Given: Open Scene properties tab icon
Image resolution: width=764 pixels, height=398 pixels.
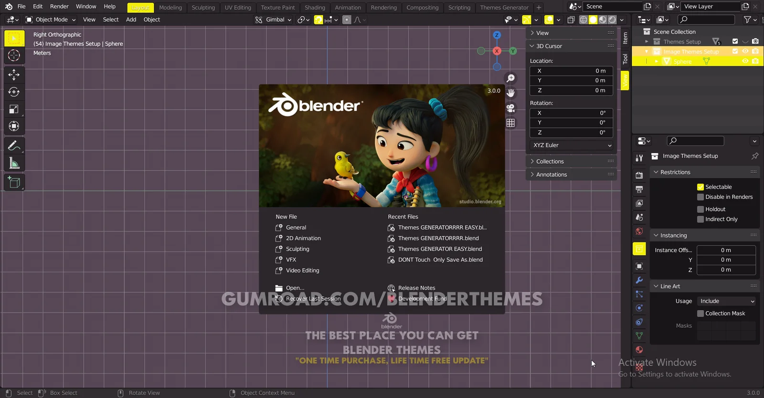Looking at the screenshot, I should (639, 217).
